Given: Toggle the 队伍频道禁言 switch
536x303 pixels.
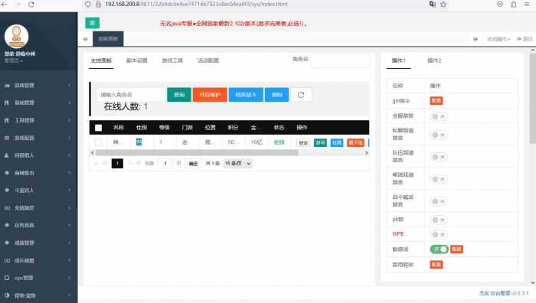Looking at the screenshot, I should click(439, 157).
